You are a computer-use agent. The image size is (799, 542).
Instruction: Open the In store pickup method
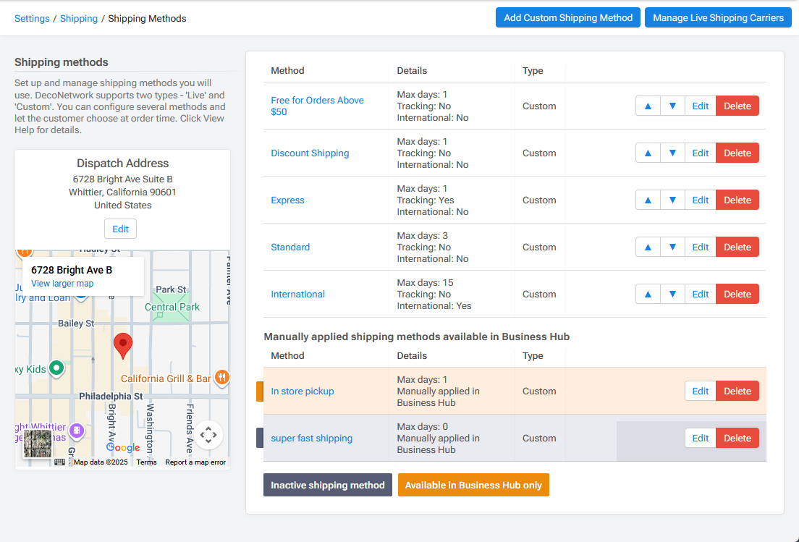click(x=302, y=391)
